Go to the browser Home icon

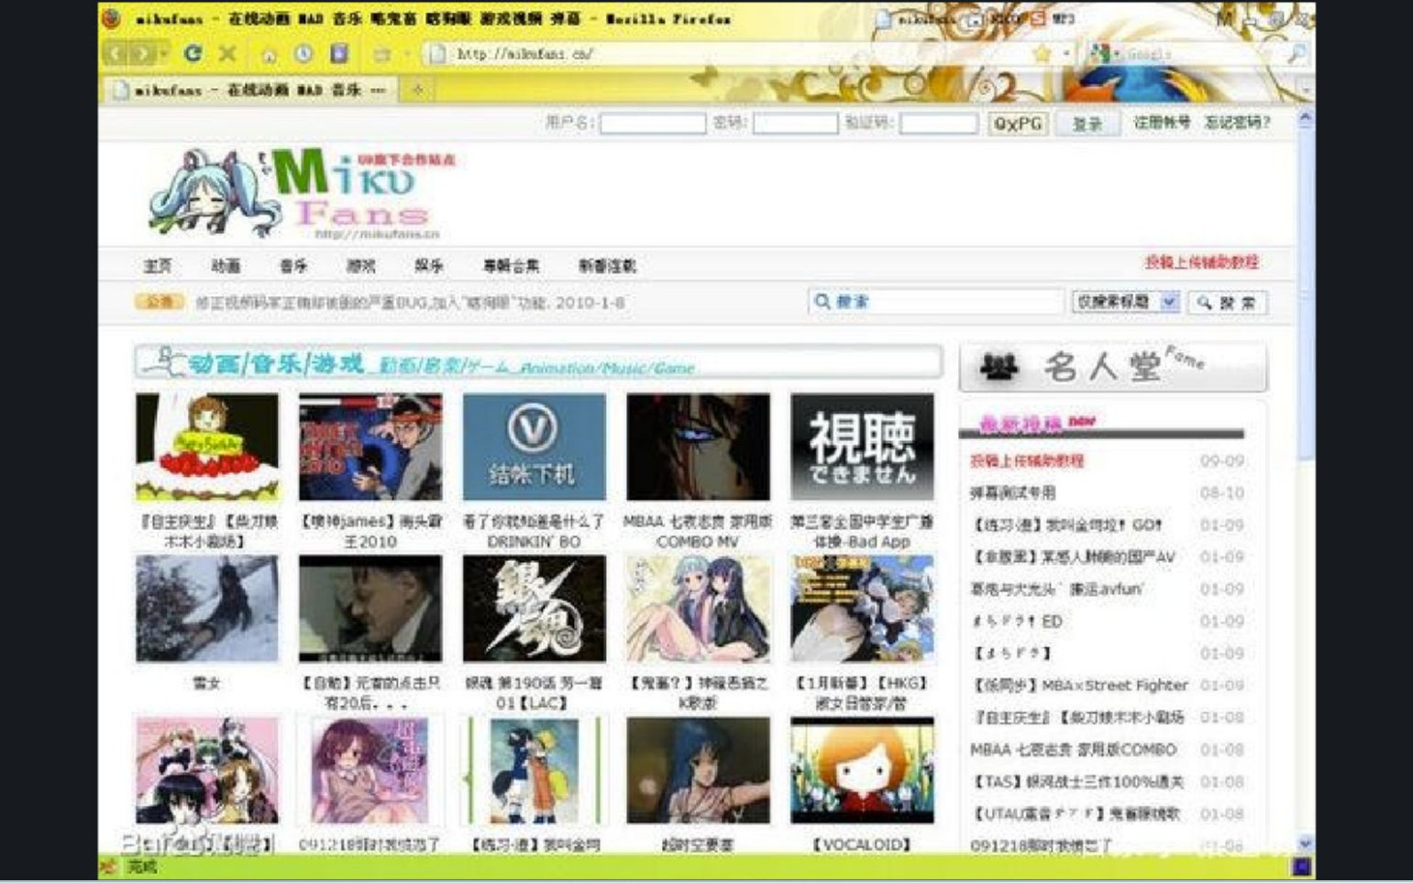click(269, 55)
